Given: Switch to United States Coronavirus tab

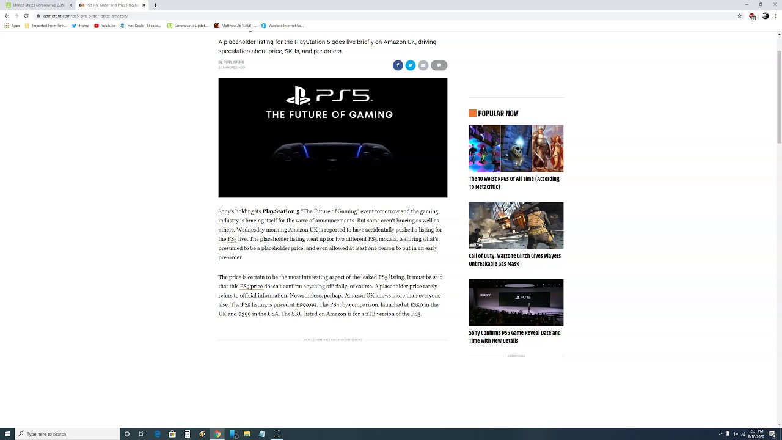Looking at the screenshot, I should [x=38, y=5].
